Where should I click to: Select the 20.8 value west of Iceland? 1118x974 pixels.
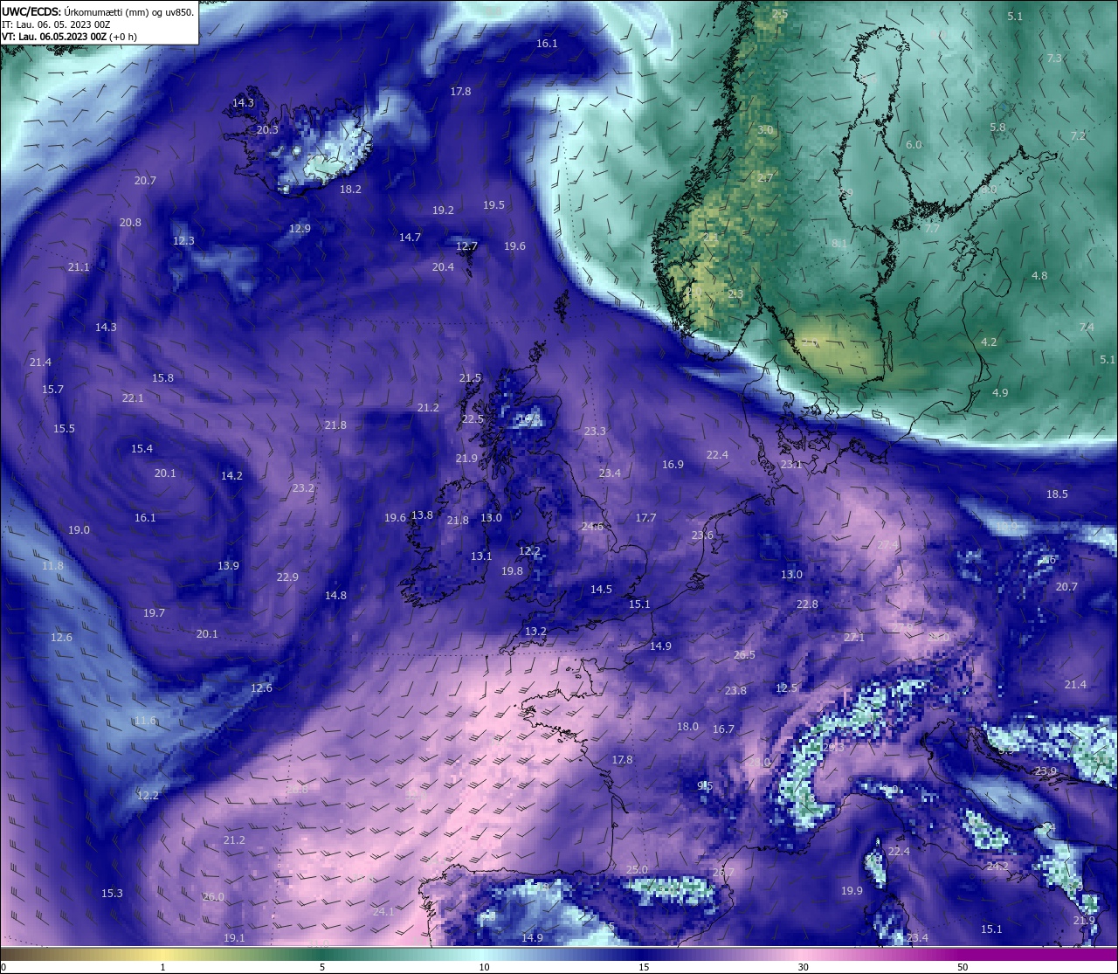tap(130, 222)
